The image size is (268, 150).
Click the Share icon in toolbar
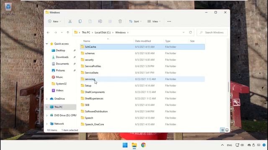[110, 21]
